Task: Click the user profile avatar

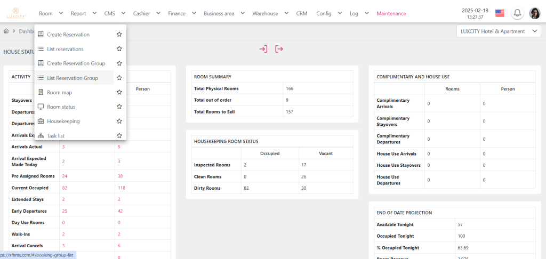Action: (x=534, y=13)
